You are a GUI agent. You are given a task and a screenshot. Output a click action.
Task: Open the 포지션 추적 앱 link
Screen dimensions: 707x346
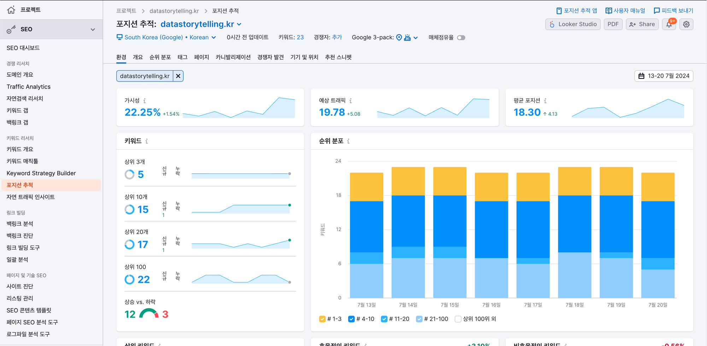click(x=577, y=11)
